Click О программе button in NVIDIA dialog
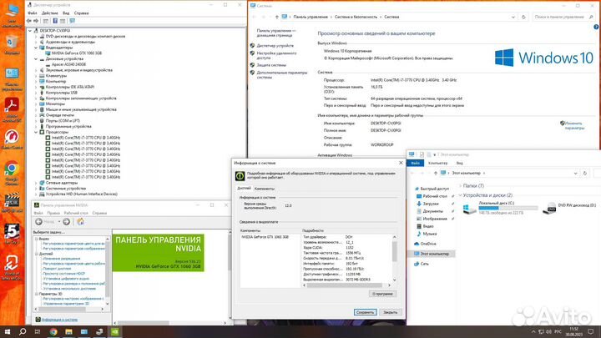The image size is (601, 338). pos(382,294)
